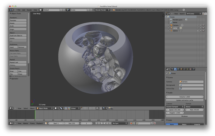Click the Duplicate Objects button
Screen dimensions: 215x136
(x=18, y=35)
